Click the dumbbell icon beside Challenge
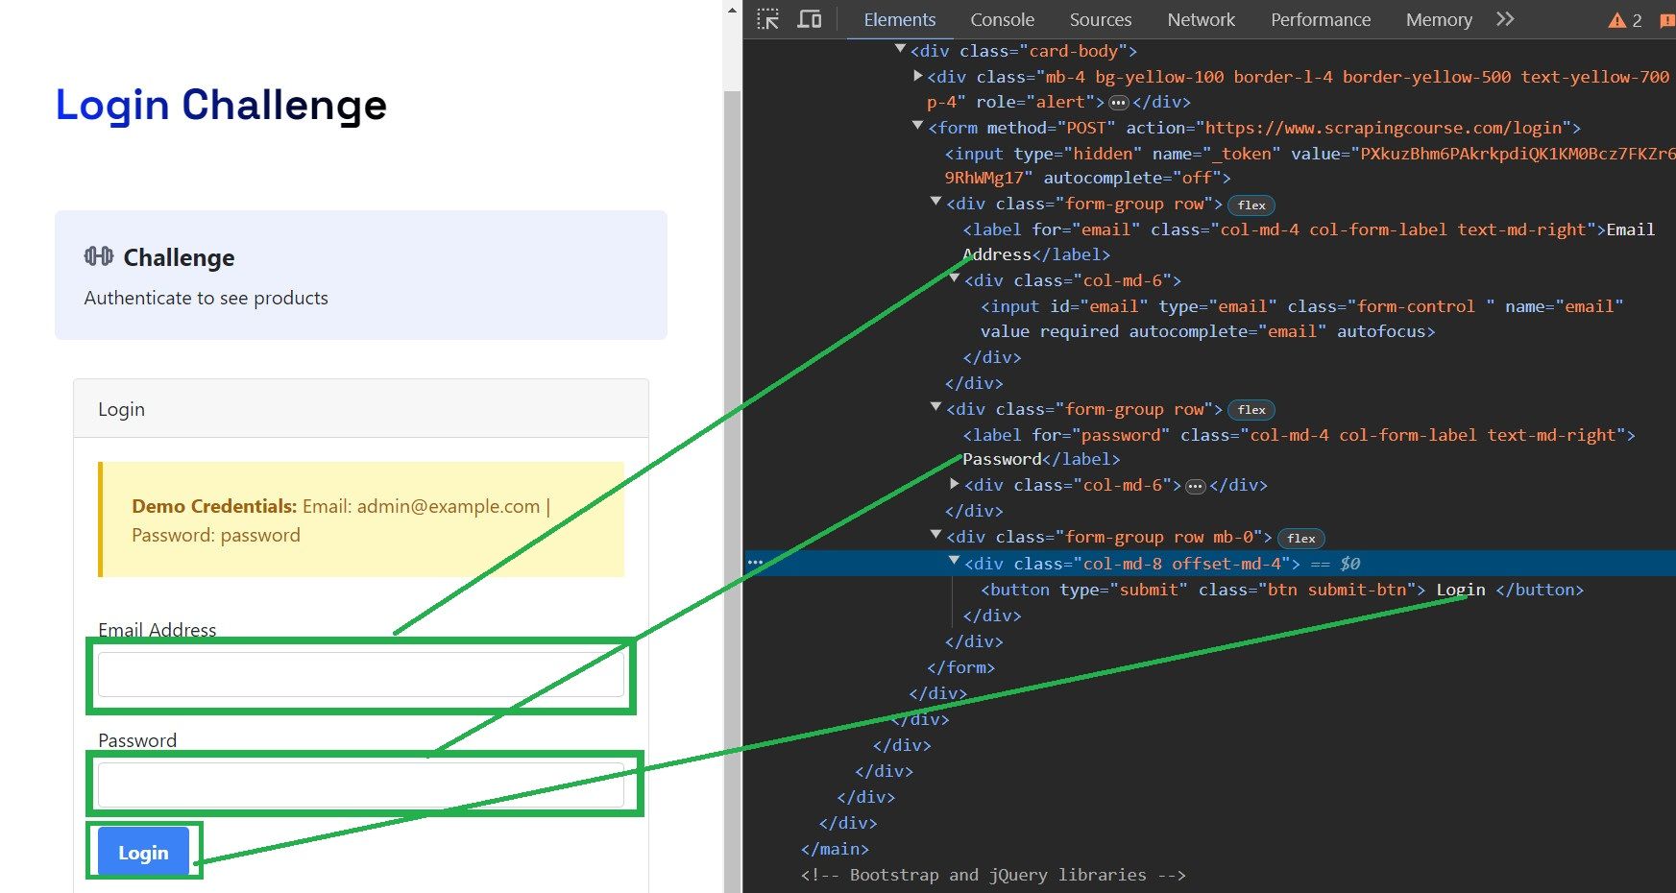The height and width of the screenshot is (893, 1676). [x=99, y=256]
